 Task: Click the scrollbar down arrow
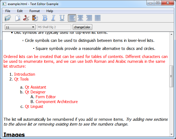pos(171,134)
